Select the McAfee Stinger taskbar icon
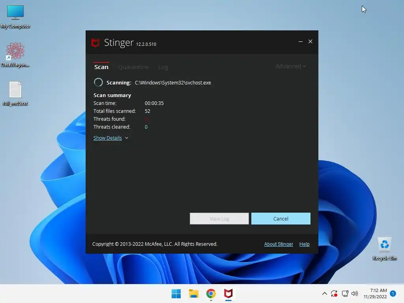Screen dimensions: 404x303 [228, 294]
